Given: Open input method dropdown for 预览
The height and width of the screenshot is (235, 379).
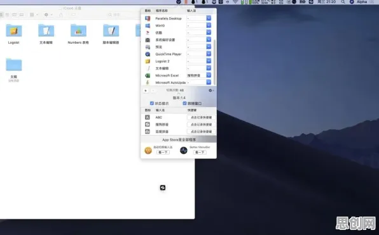Looking at the screenshot, I should click(209, 47).
